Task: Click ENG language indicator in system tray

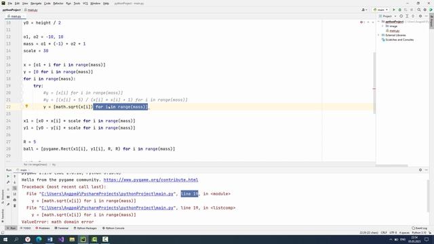Action: 403,239
